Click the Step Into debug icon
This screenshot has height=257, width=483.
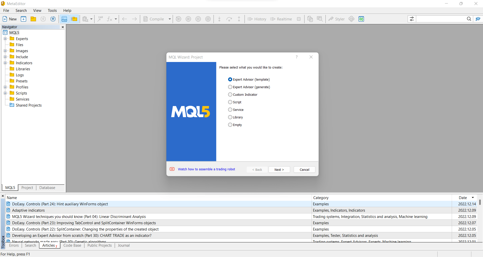click(219, 19)
